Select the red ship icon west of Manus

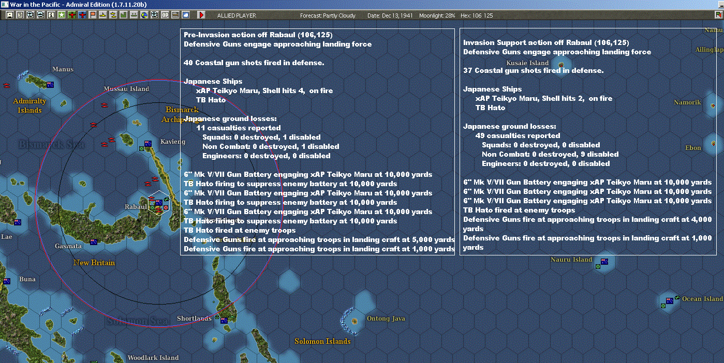tap(7, 85)
